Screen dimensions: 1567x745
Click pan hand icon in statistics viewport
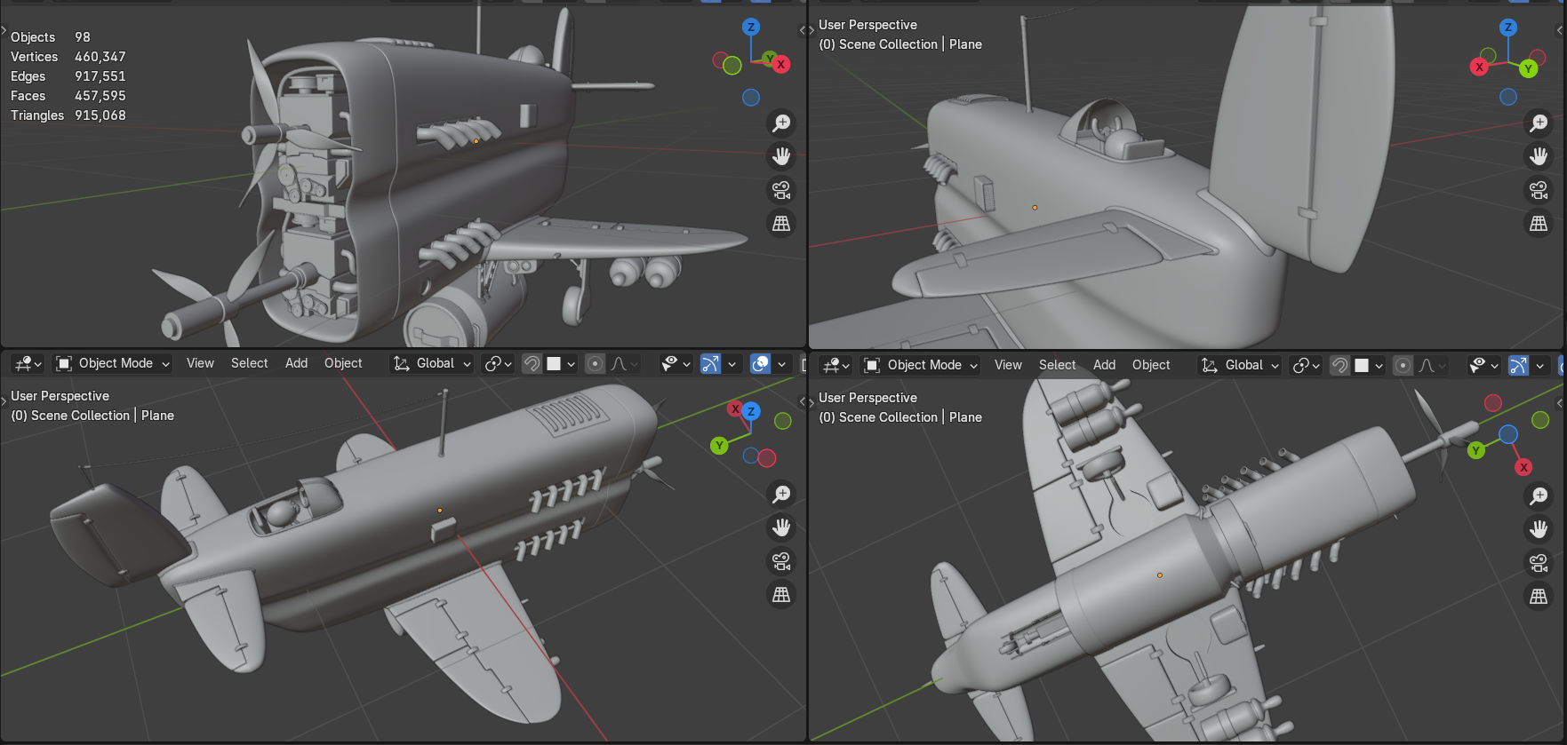(x=781, y=156)
